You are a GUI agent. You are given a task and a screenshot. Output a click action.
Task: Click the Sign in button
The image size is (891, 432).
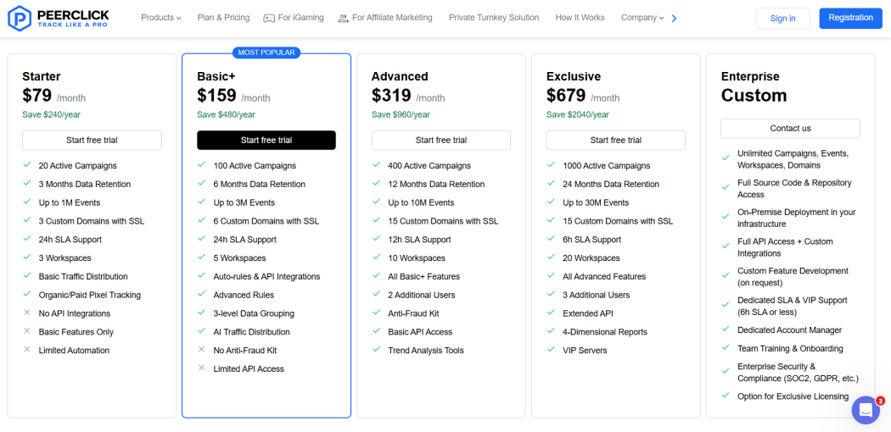[x=782, y=18]
